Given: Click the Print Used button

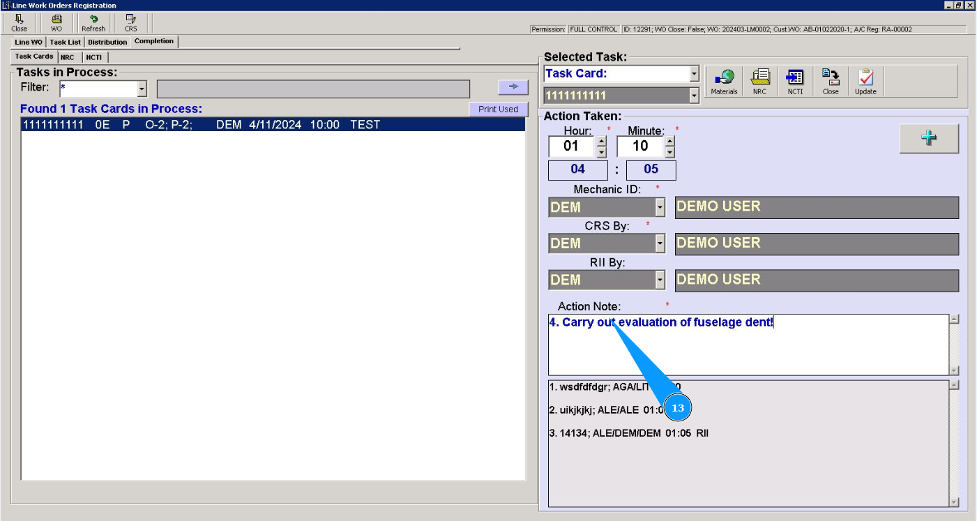Looking at the screenshot, I should click(499, 110).
